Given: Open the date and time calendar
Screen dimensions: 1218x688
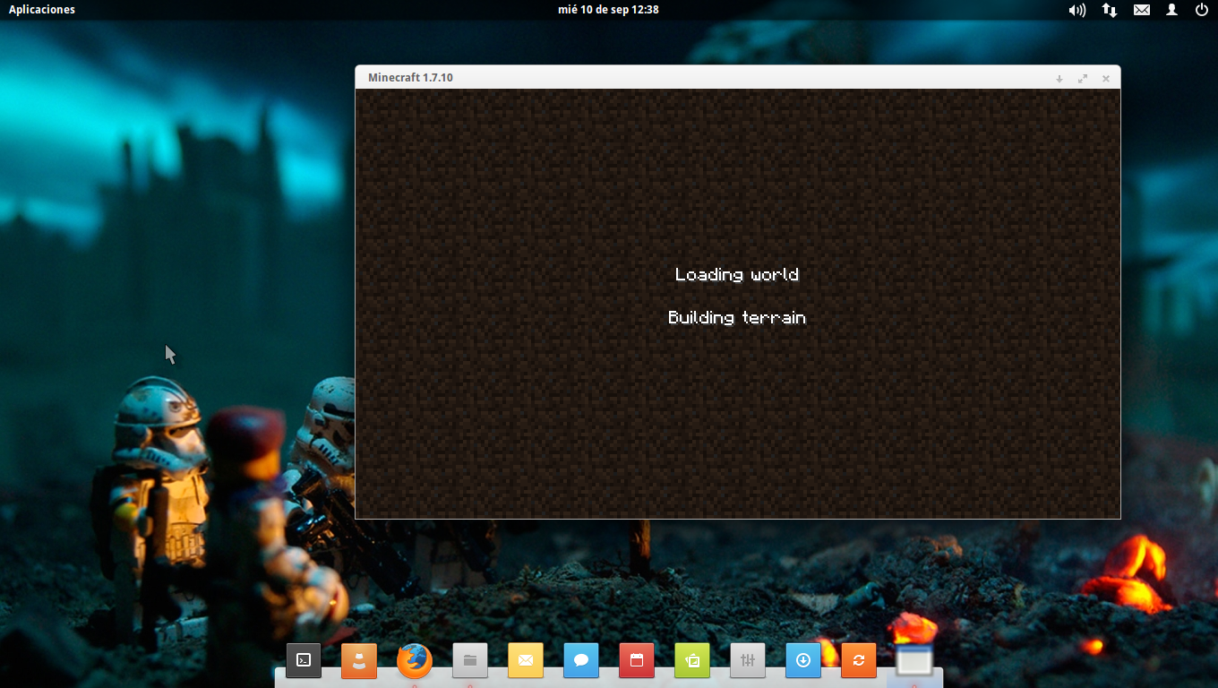Looking at the screenshot, I should pyautogui.click(x=608, y=9).
